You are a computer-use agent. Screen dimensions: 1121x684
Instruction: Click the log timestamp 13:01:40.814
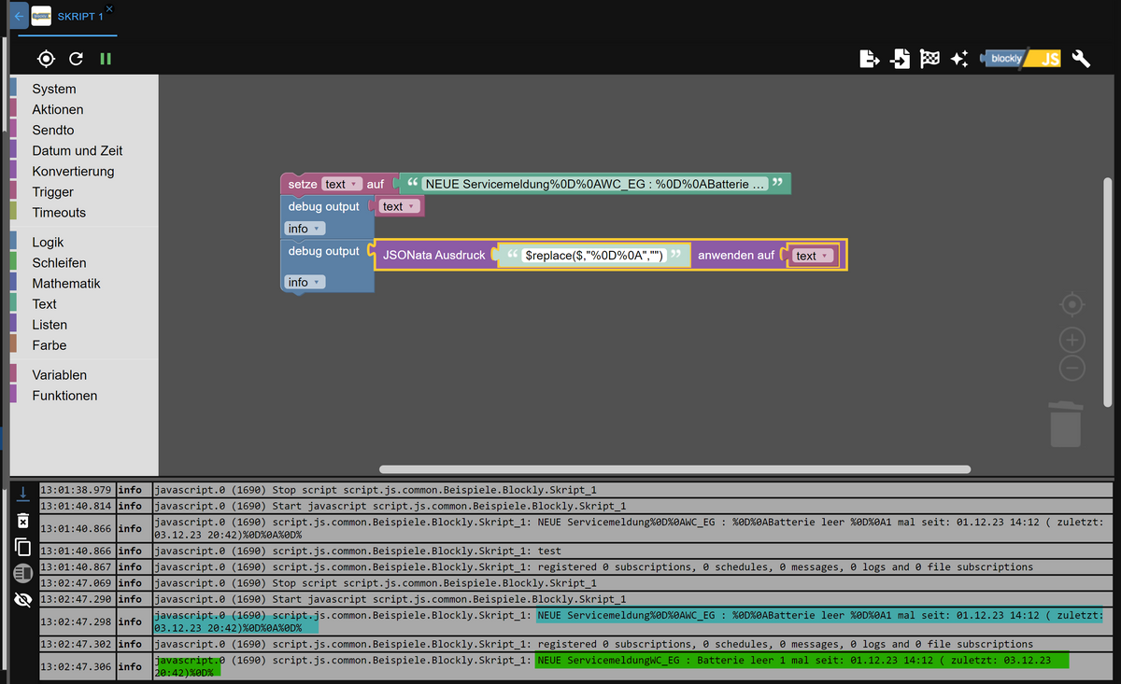click(77, 506)
